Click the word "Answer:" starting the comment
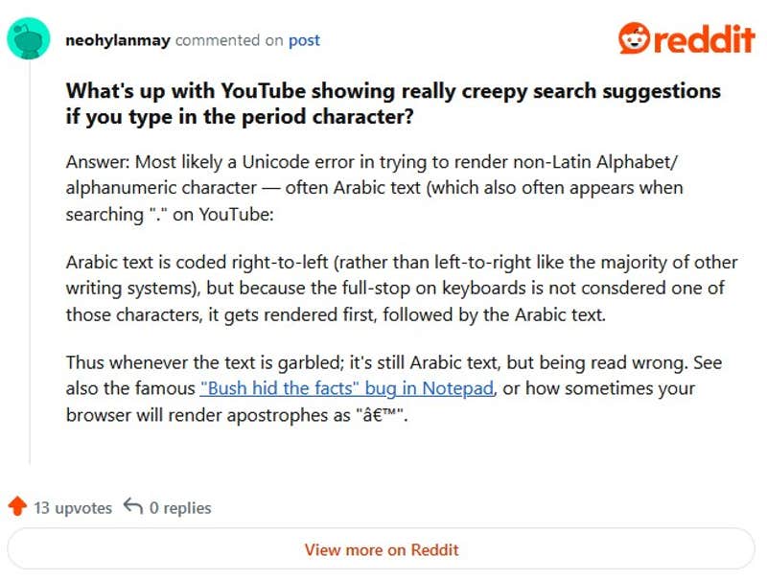This screenshot has width=767, height=580. tap(95, 161)
